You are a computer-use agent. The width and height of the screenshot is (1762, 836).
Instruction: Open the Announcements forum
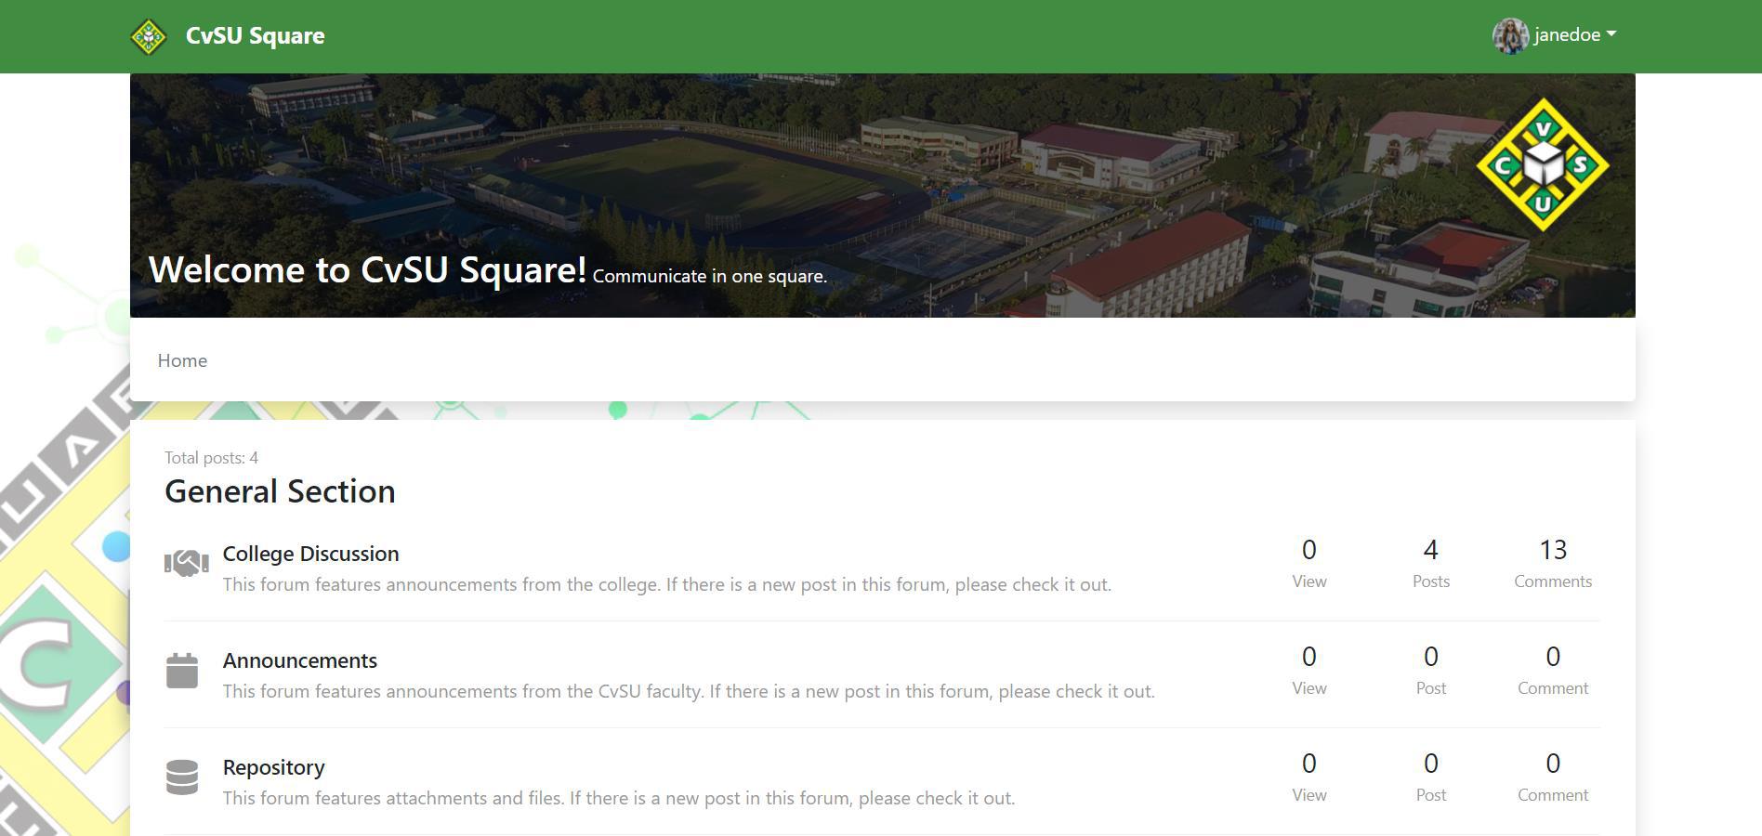(x=299, y=660)
